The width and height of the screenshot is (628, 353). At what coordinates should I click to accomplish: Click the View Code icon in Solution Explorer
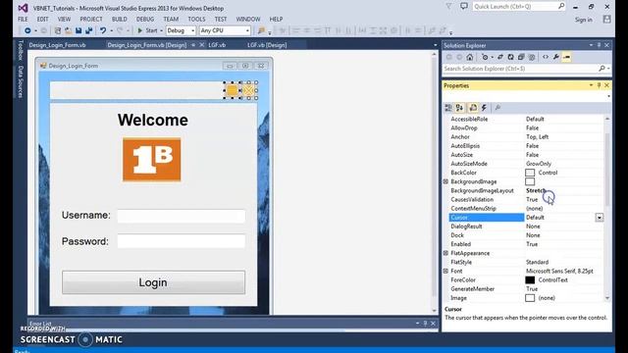pyautogui.click(x=546, y=57)
